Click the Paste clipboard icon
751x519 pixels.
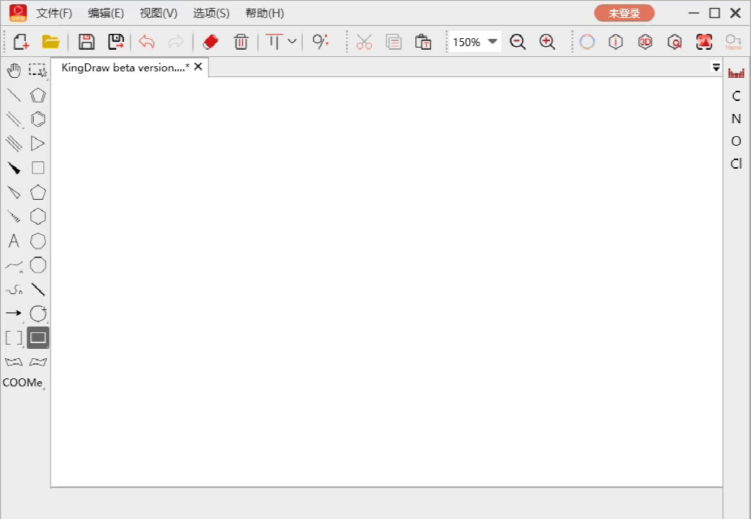tap(423, 43)
